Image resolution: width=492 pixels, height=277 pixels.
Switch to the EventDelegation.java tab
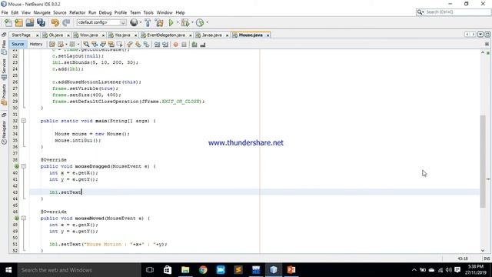coord(166,35)
